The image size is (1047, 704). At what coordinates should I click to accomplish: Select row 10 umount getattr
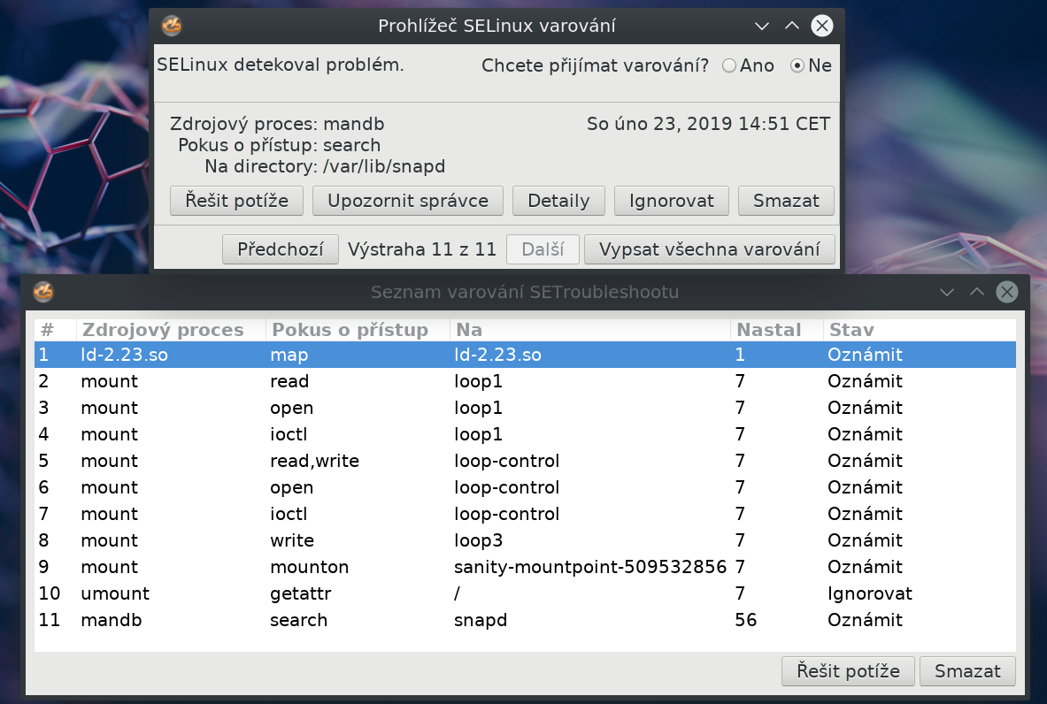[525, 593]
